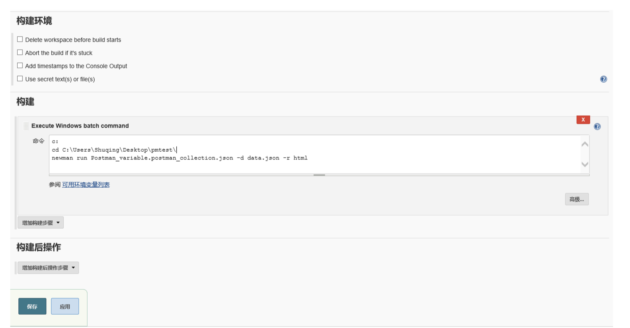Click the 'c:' line in command box
Image resolution: width=630 pixels, height=328 pixels.
pyautogui.click(x=55, y=141)
